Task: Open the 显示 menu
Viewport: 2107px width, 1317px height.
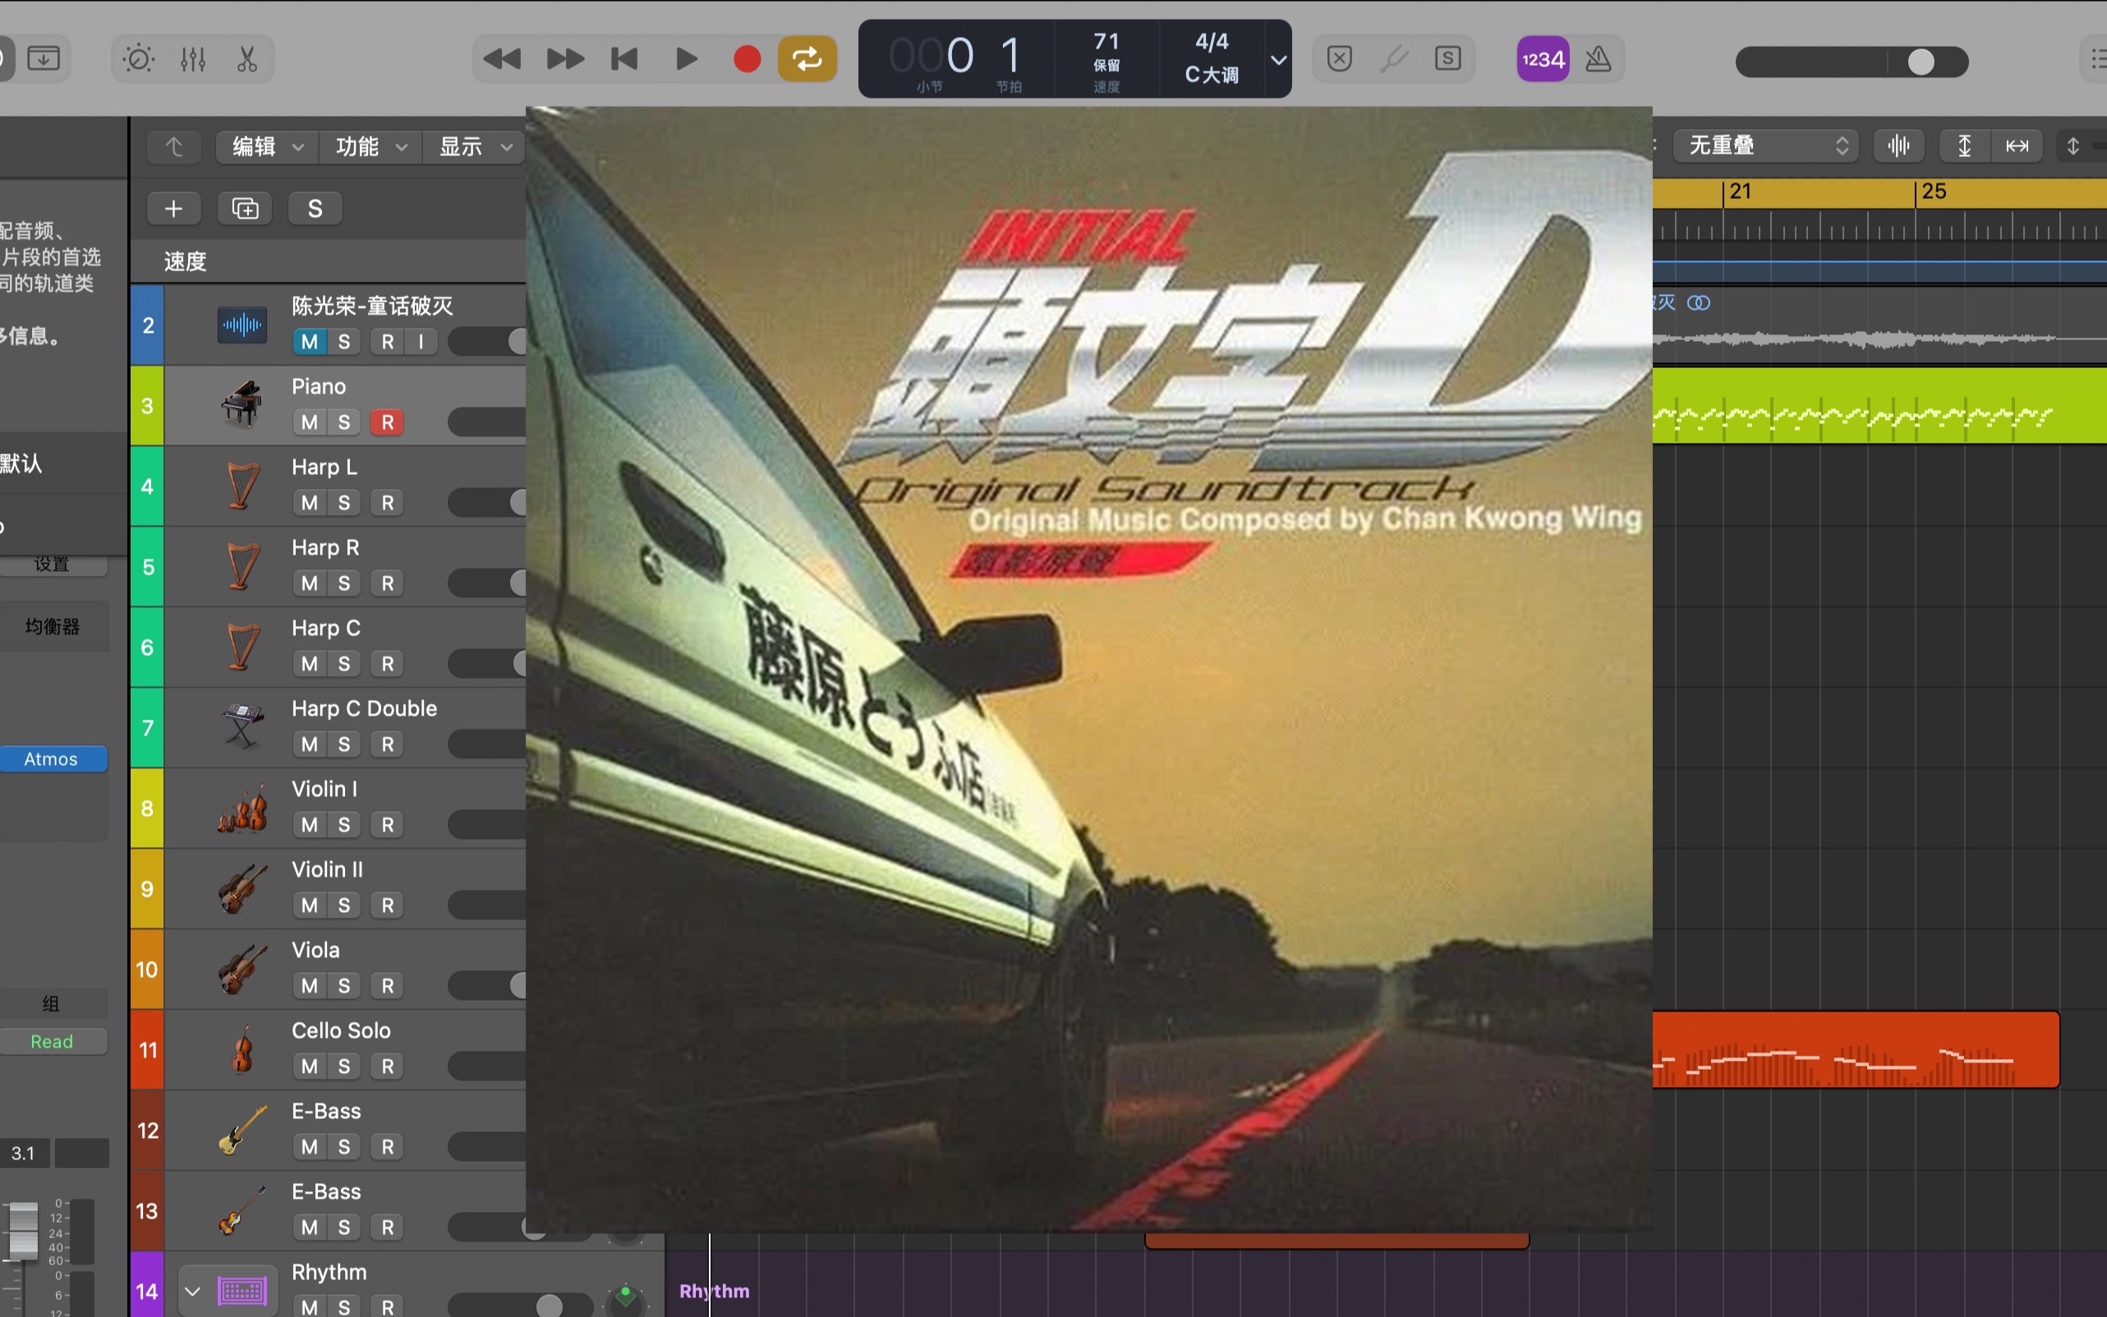Action: click(x=475, y=146)
